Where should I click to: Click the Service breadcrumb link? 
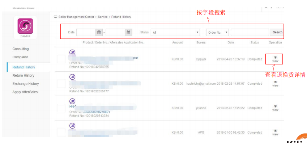coord(103,17)
